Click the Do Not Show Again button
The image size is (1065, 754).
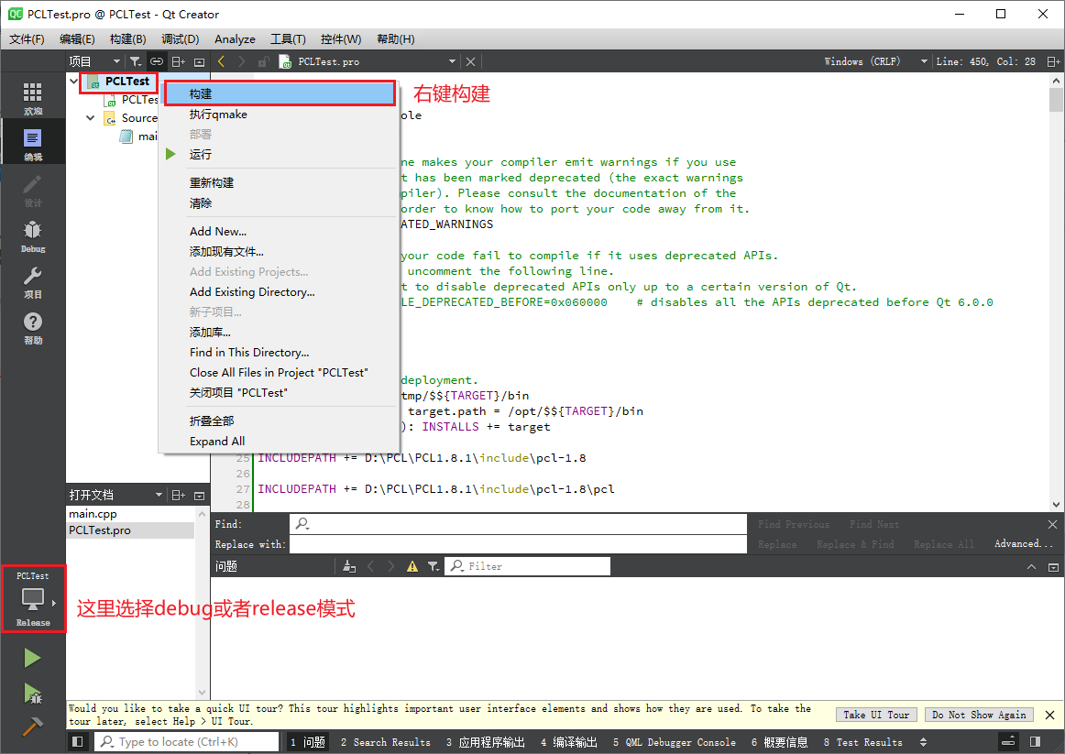click(x=979, y=714)
